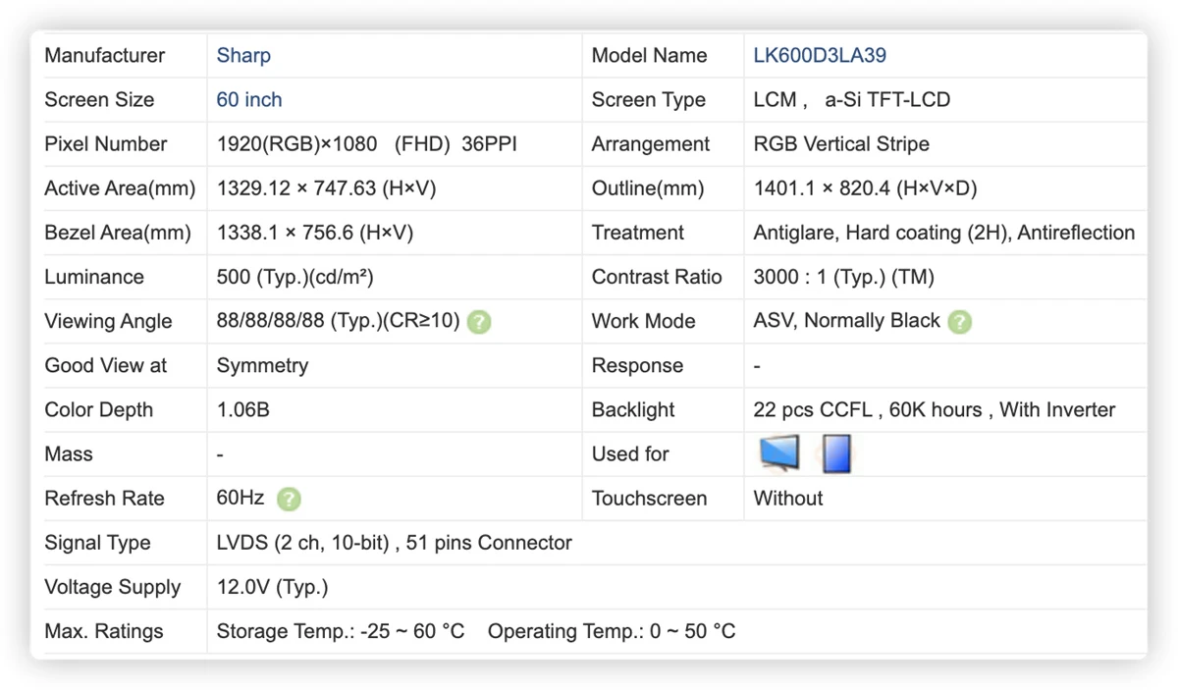Select the Screen Type label
Screen dimensions: 1178x690
(649, 100)
